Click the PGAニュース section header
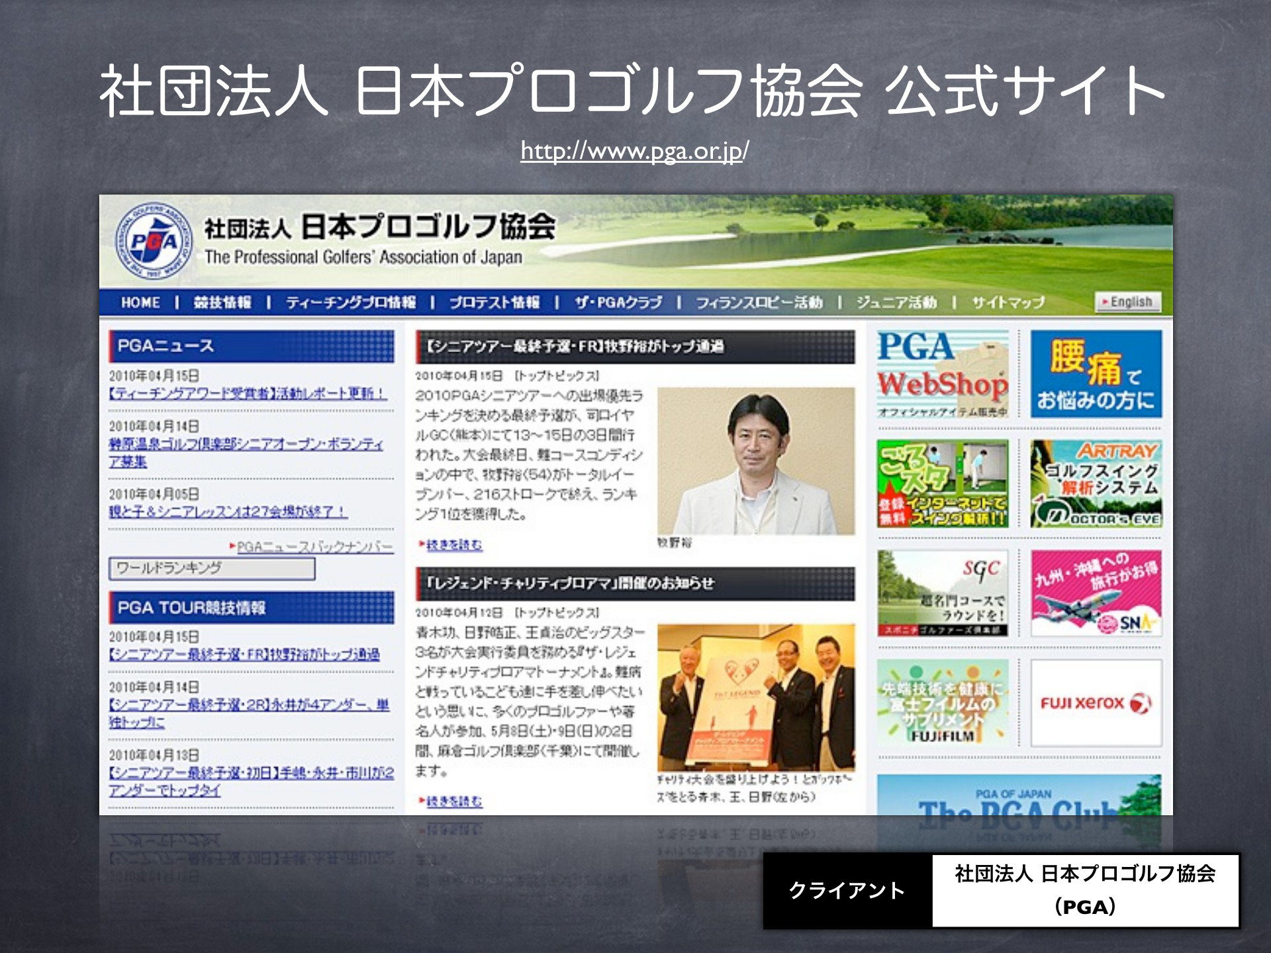The image size is (1271, 953). [x=252, y=346]
